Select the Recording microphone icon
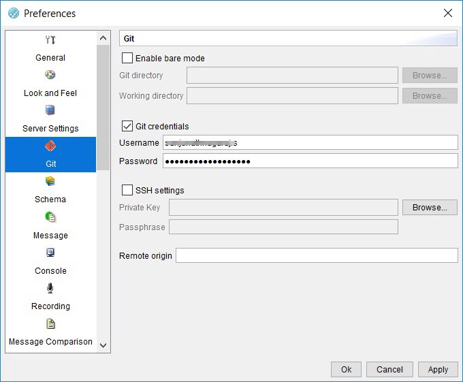 coord(50,289)
